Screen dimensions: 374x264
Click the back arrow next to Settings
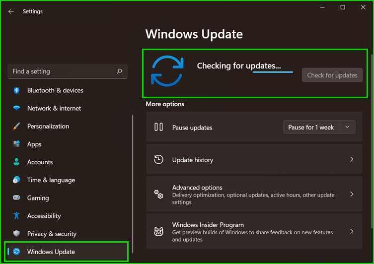point(11,11)
